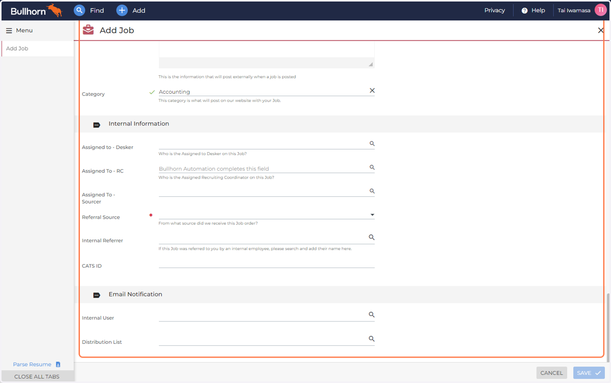
Task: Search Distribution List magnifier icon
Action: pos(372,339)
